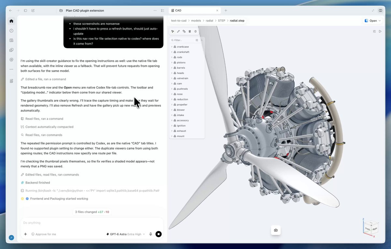
Task: Expand the pistons tree node
Action: pos(172,62)
